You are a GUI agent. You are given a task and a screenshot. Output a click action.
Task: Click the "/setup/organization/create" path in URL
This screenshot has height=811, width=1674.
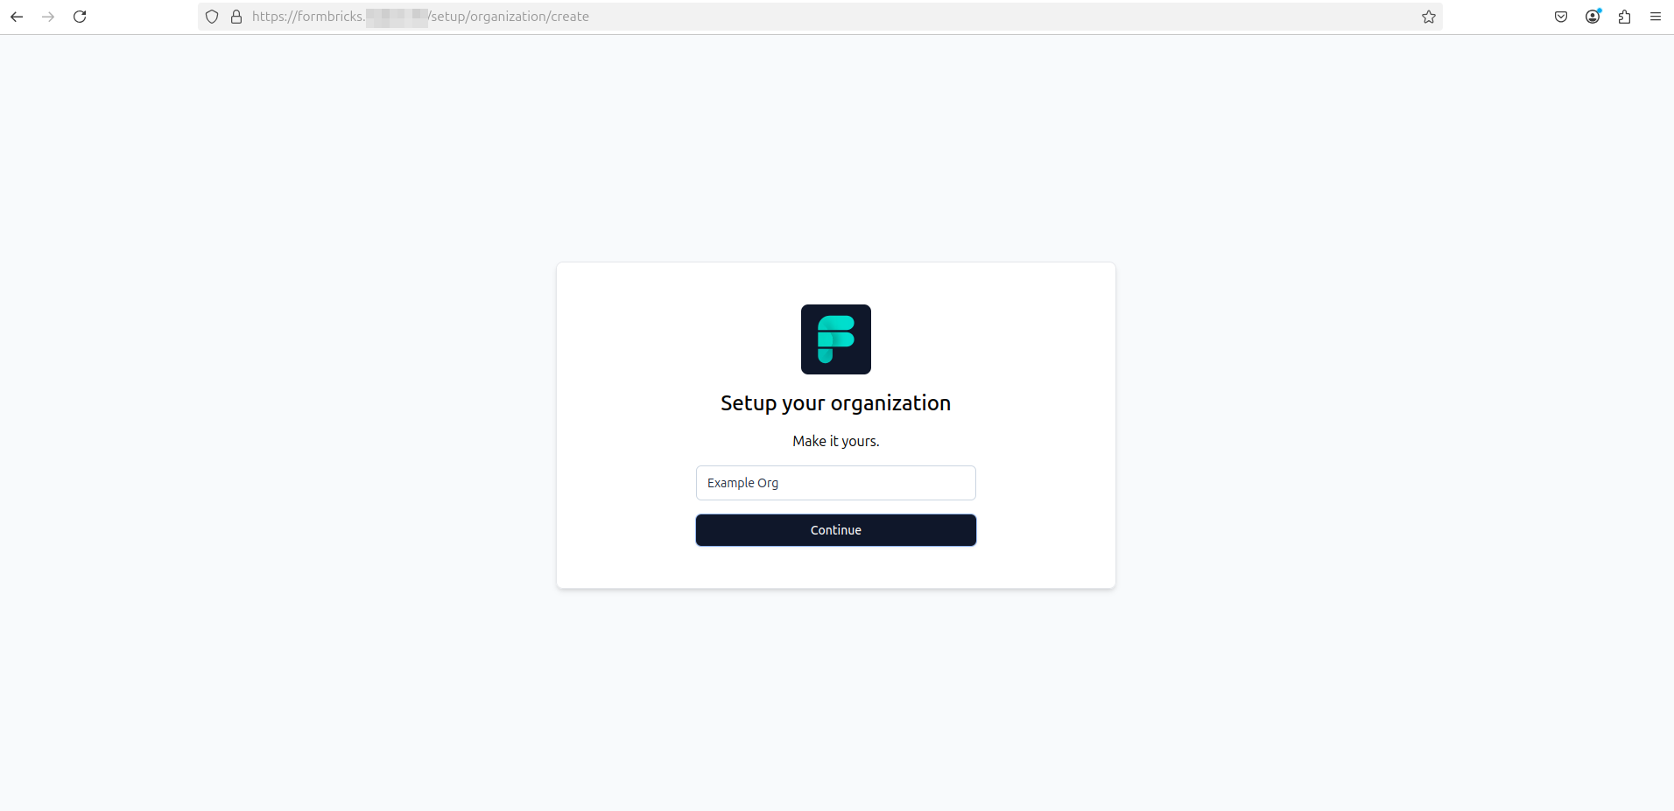click(509, 17)
